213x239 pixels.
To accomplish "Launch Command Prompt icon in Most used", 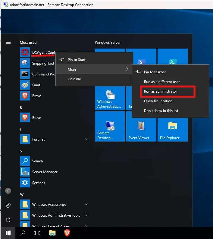I will pos(25,74).
